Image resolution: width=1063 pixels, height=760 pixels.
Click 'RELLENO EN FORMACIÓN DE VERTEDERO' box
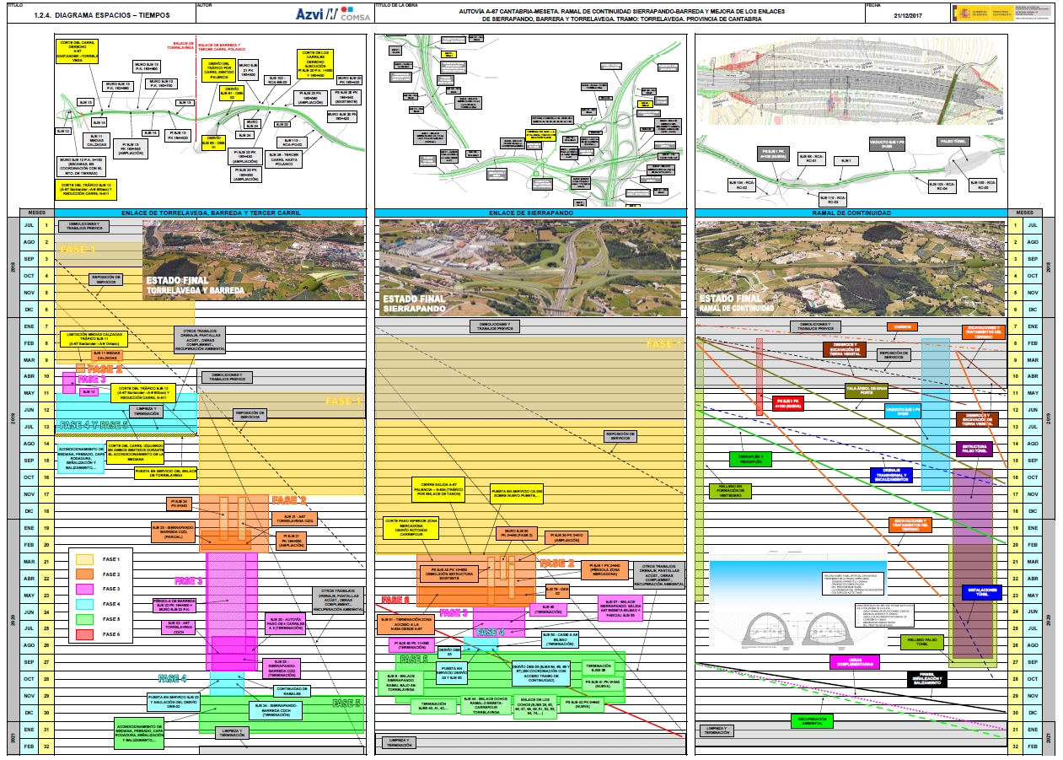pyautogui.click(x=730, y=492)
